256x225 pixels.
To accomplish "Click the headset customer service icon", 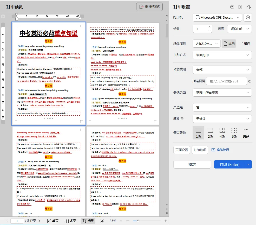I will click(248, 7).
